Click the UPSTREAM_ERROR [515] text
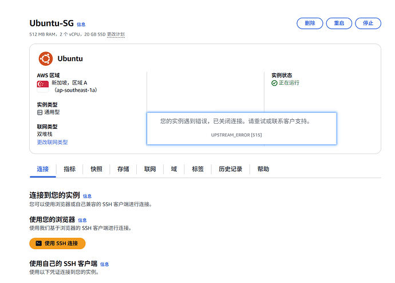395x283 pixels. click(236, 135)
